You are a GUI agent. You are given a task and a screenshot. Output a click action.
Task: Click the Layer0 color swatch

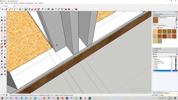(x=176, y=58)
